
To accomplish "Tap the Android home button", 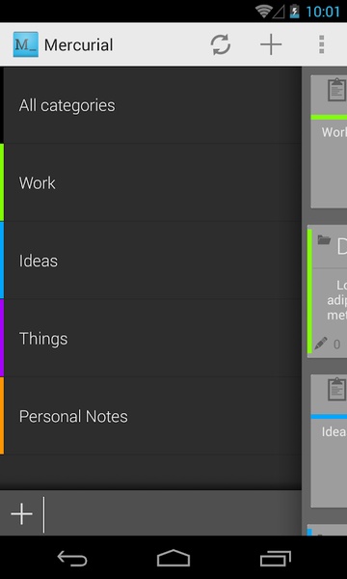I will coord(173,558).
